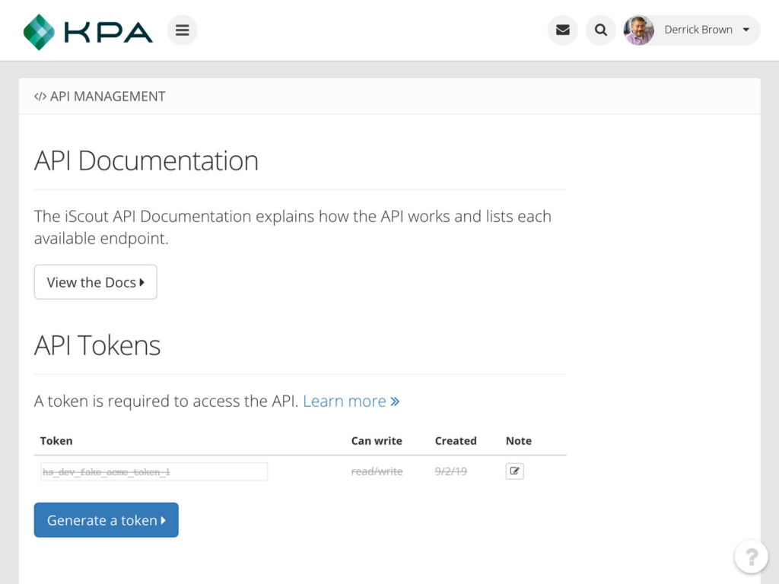Click the API MANAGEMENT breadcrumb label
The height and width of the screenshot is (584, 779).
tap(107, 97)
